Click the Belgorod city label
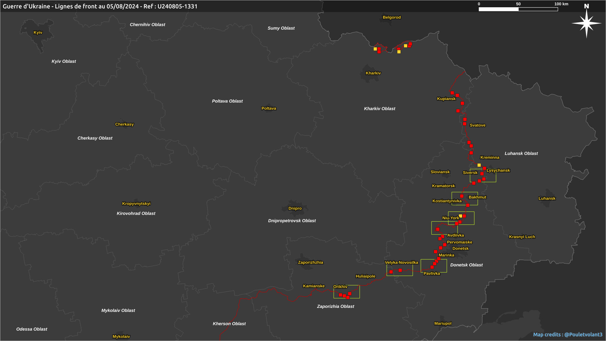Image resolution: width=606 pixels, height=341 pixels. [391, 17]
